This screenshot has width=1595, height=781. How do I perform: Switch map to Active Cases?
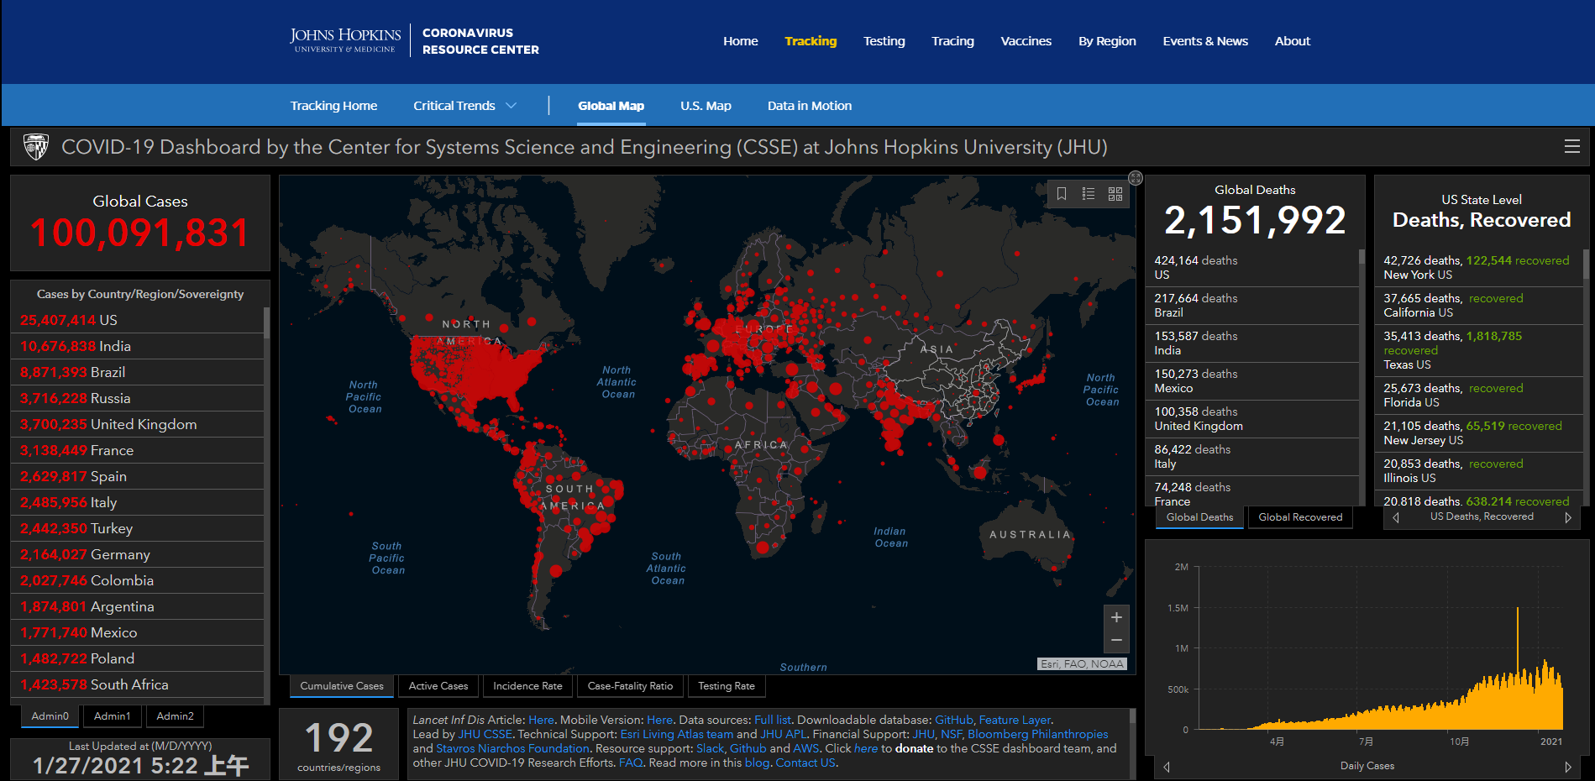[x=438, y=686]
